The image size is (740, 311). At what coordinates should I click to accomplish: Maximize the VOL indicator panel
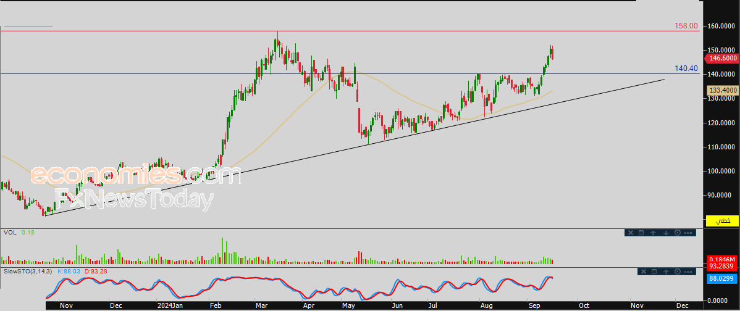coord(641,233)
